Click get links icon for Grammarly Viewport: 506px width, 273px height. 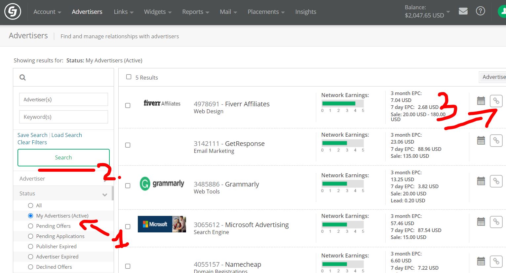click(x=496, y=181)
